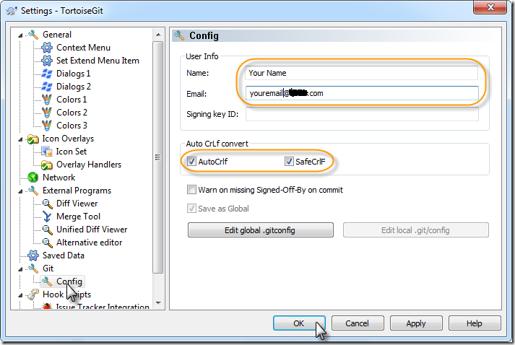Click Edit global .gitconfig button
Image resolution: width=515 pixels, height=345 pixels.
[x=261, y=230]
